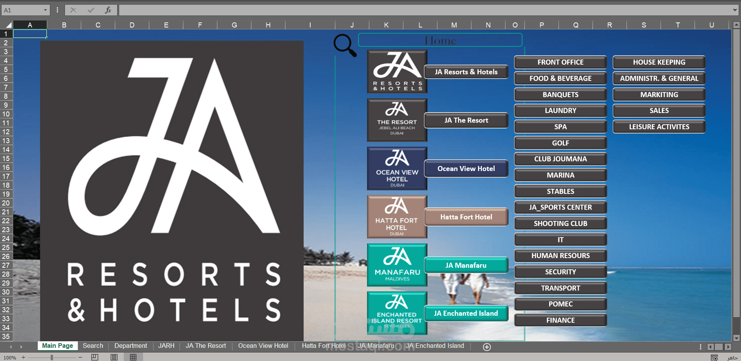
Task: Switch to the Ocean View Hotel sheet tab
Action: 263,346
